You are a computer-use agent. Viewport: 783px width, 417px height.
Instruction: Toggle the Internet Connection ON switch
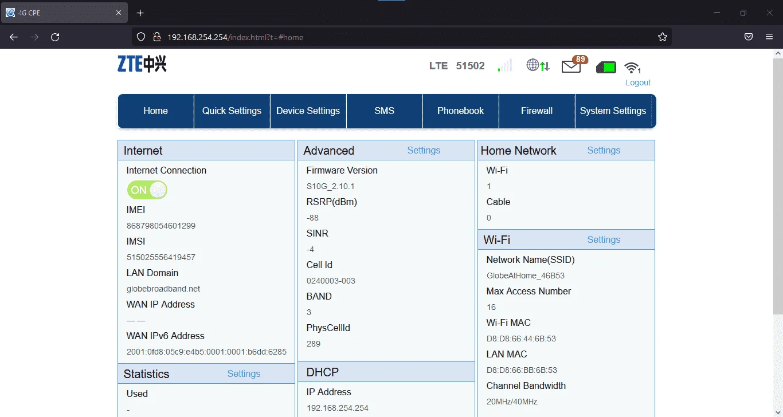pyautogui.click(x=147, y=190)
